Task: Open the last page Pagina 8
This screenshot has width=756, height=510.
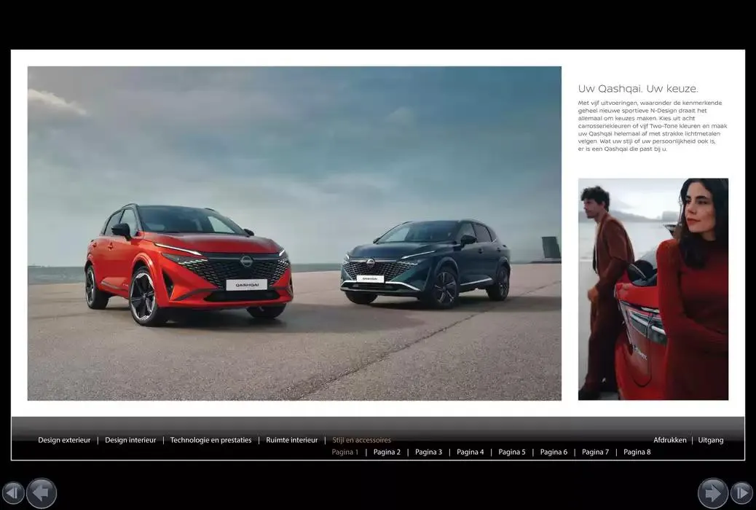Action: pyautogui.click(x=637, y=451)
